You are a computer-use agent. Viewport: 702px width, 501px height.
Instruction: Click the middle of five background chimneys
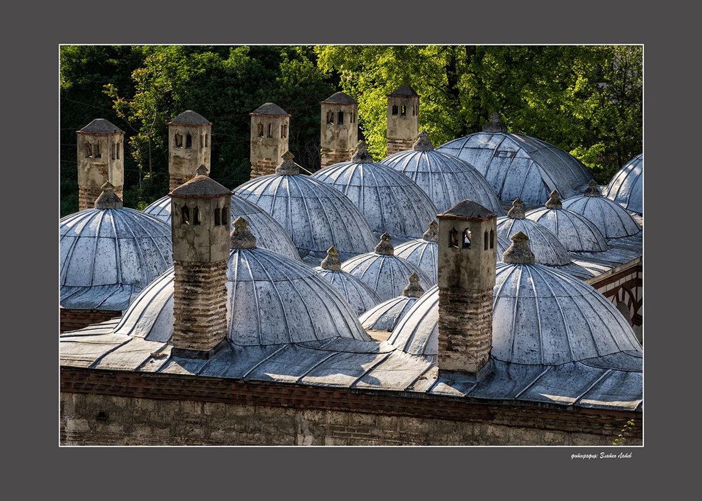tap(269, 139)
